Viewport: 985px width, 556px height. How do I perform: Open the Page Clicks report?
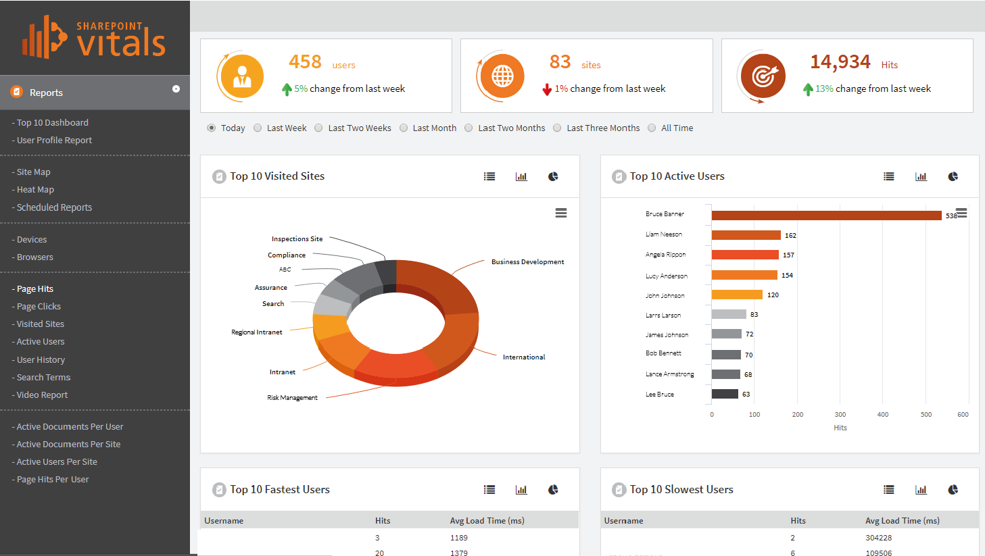click(39, 306)
